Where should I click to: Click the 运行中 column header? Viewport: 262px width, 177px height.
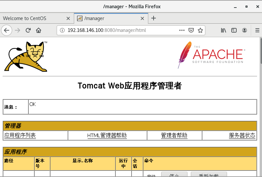pos(123,164)
